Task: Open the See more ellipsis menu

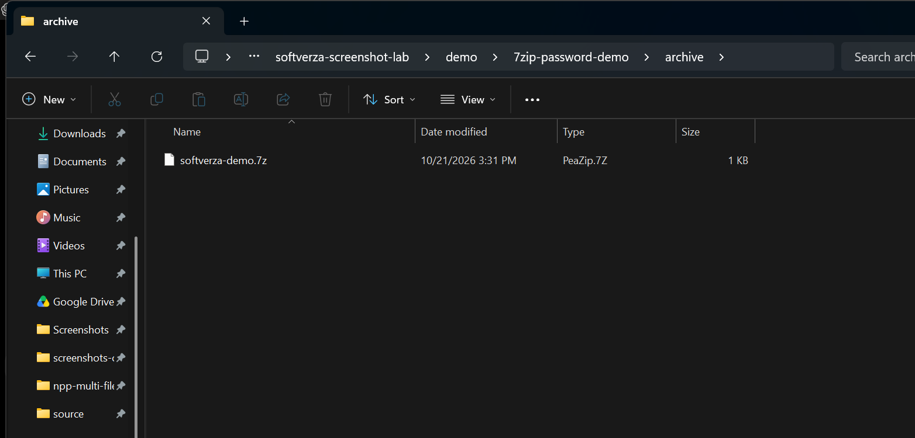Action: click(532, 100)
